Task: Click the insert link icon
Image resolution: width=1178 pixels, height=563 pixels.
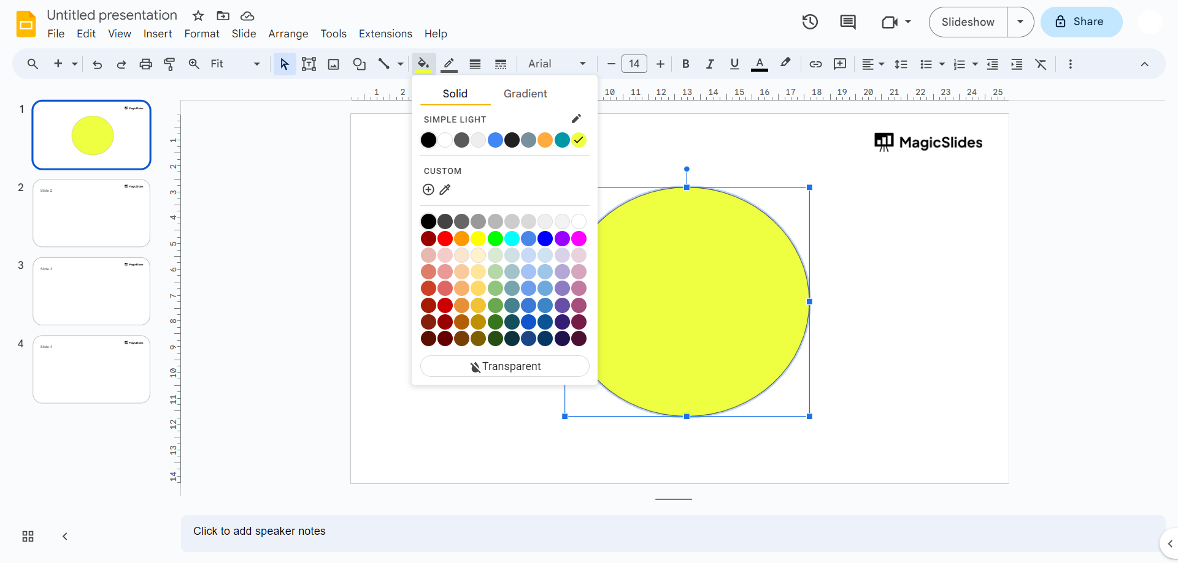Action: pyautogui.click(x=815, y=64)
